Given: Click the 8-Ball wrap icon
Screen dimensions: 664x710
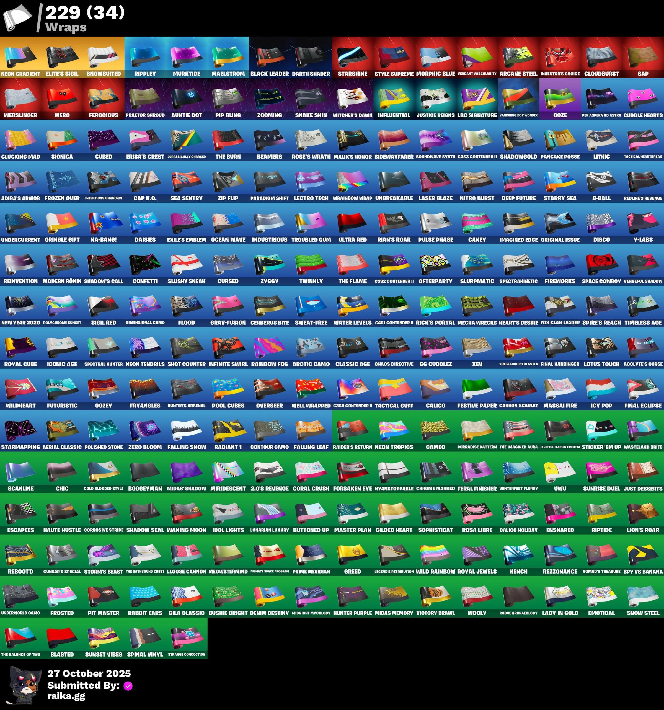Looking at the screenshot, I should pyautogui.click(x=602, y=181).
